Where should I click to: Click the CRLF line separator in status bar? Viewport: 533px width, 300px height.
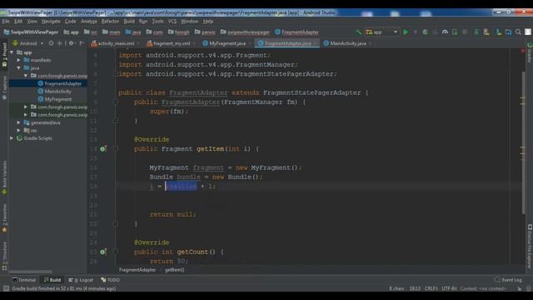tap(431, 288)
